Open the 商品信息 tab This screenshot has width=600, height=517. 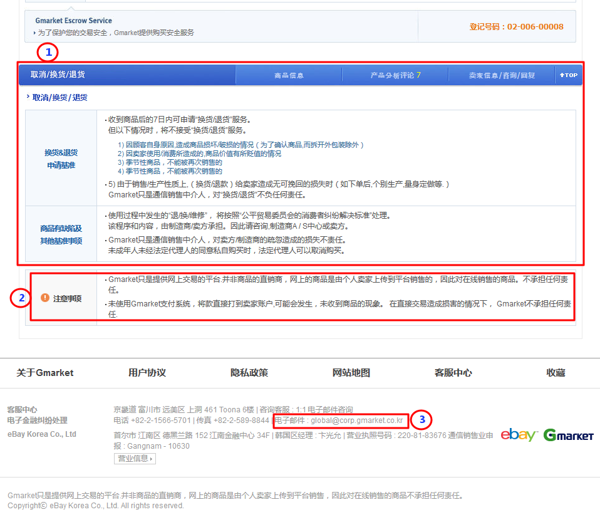pos(289,75)
